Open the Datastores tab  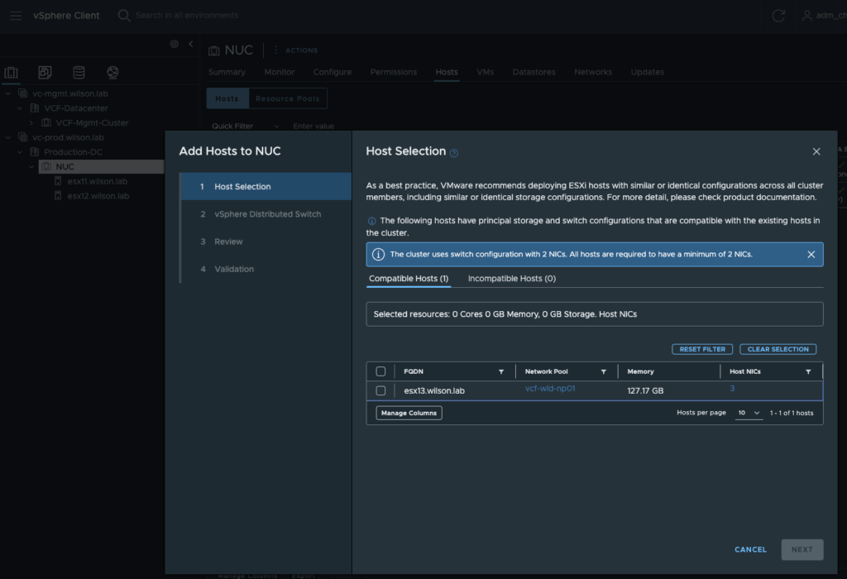tap(534, 72)
